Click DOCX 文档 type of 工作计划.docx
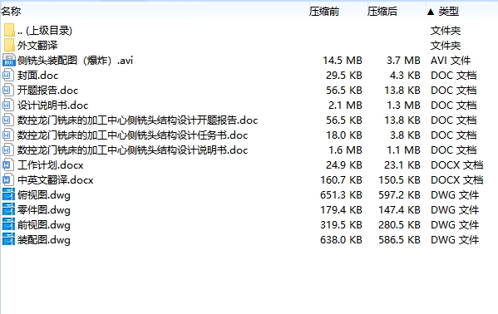498x314 pixels. tap(456, 165)
